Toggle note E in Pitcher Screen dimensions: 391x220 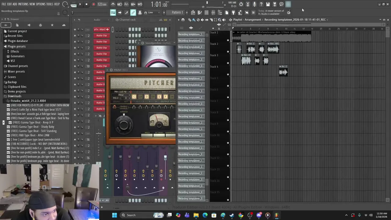click(x=159, y=97)
